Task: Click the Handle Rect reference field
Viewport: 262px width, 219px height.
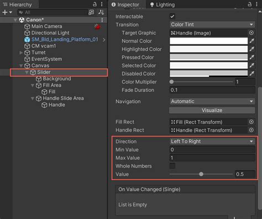Action: pos(208,130)
